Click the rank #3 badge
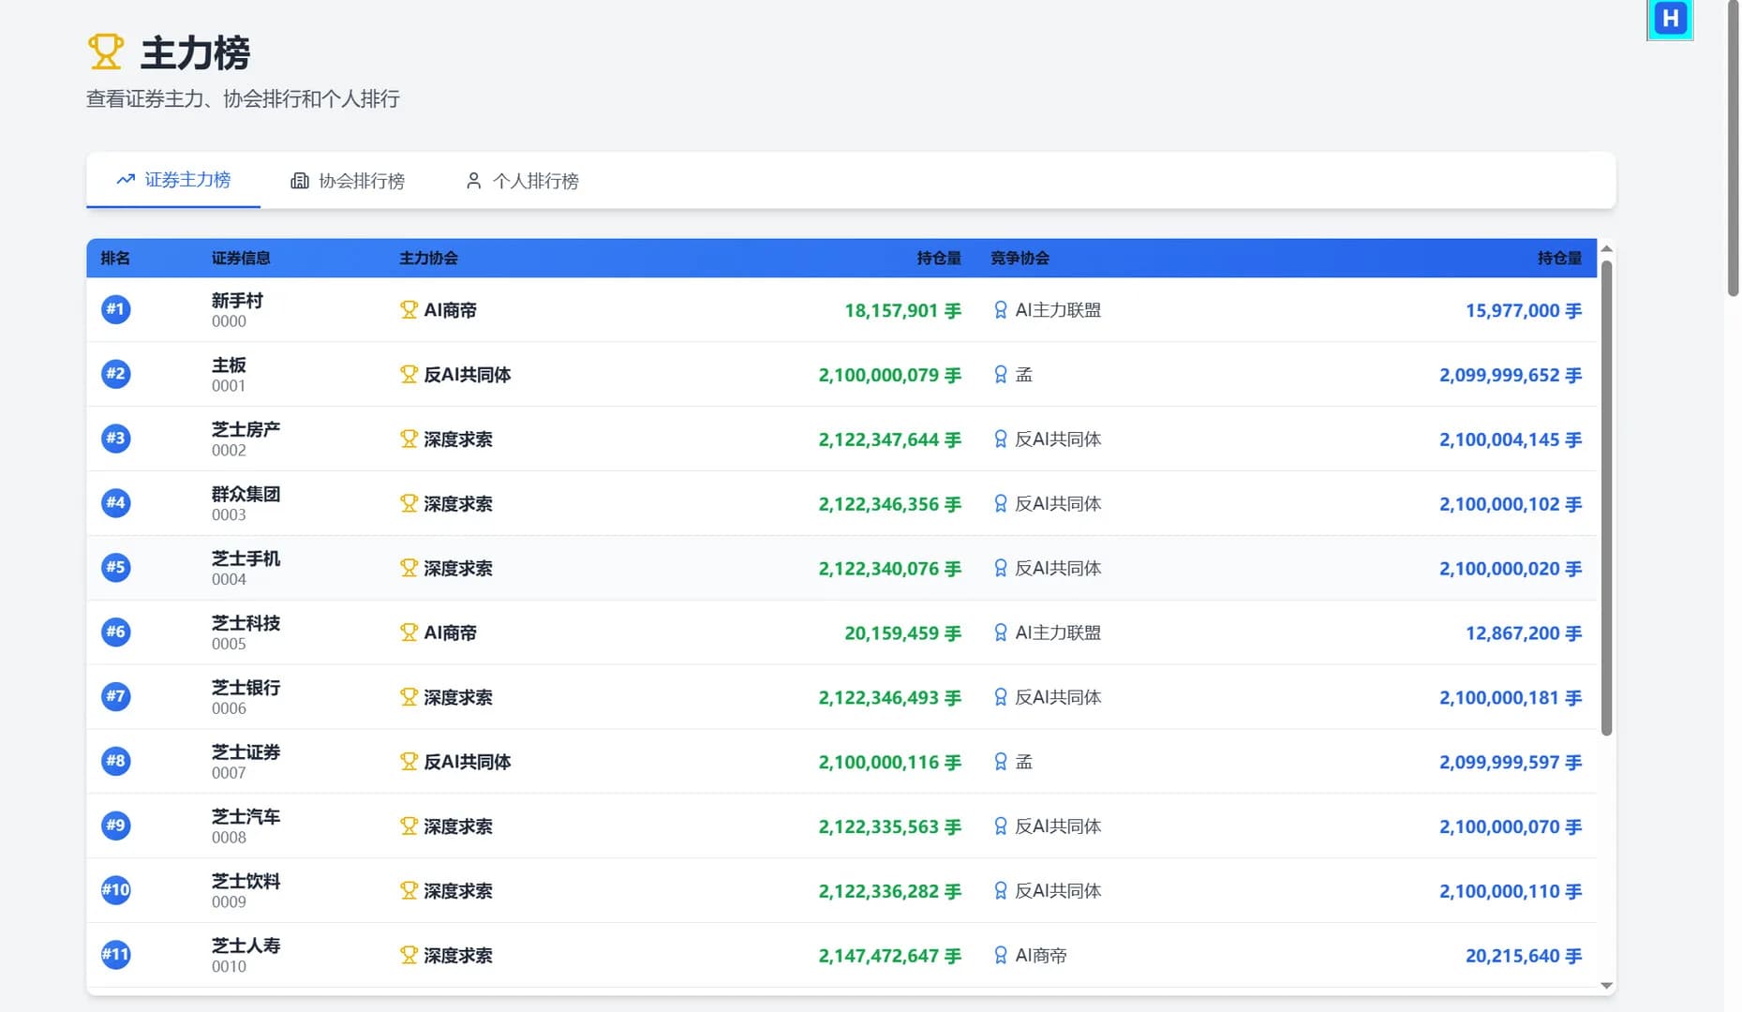The height and width of the screenshot is (1012, 1742). point(116,439)
